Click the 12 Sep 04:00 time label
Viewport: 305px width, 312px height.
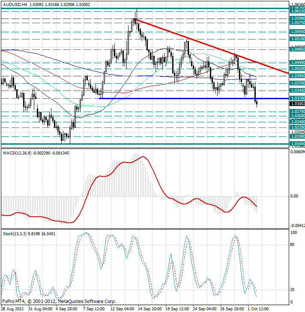click(122, 309)
